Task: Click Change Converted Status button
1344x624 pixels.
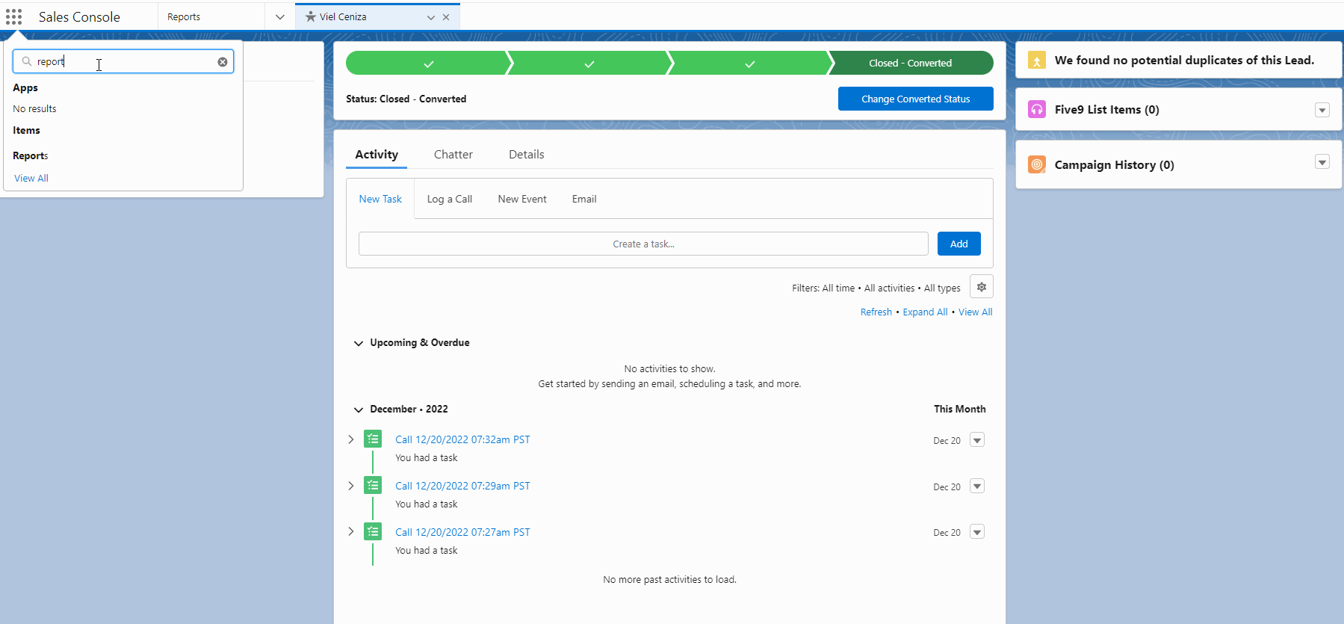Action: click(x=916, y=99)
